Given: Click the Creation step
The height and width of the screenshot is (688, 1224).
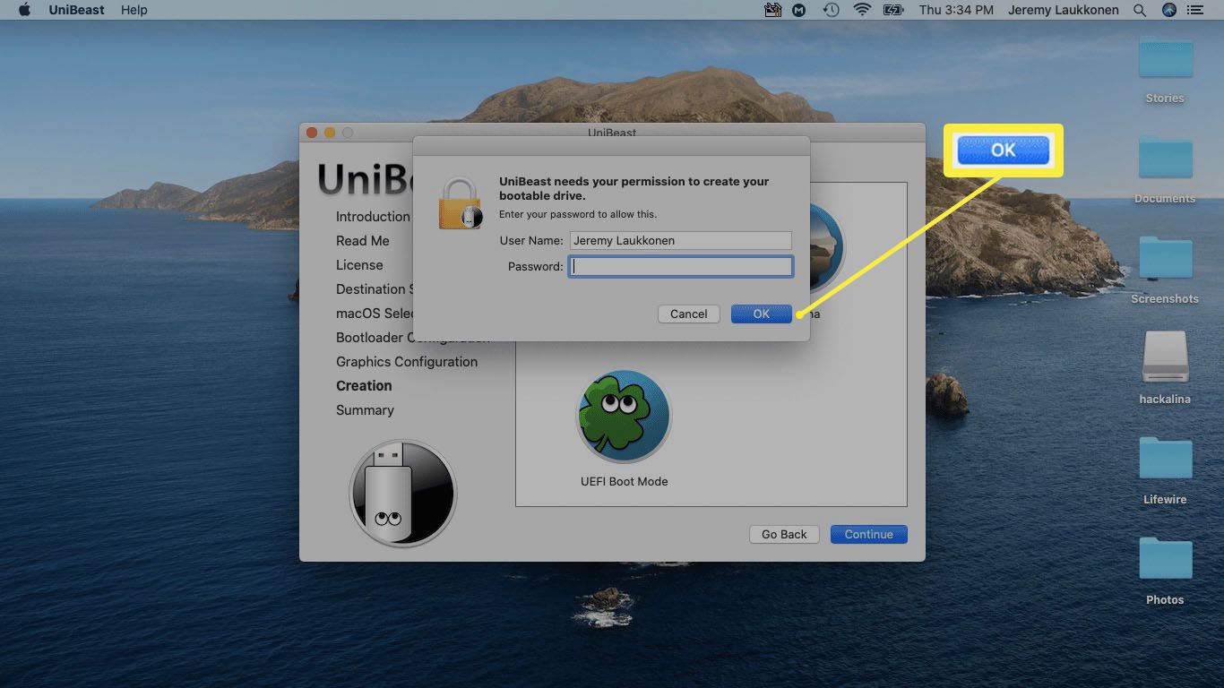Looking at the screenshot, I should (x=364, y=386).
